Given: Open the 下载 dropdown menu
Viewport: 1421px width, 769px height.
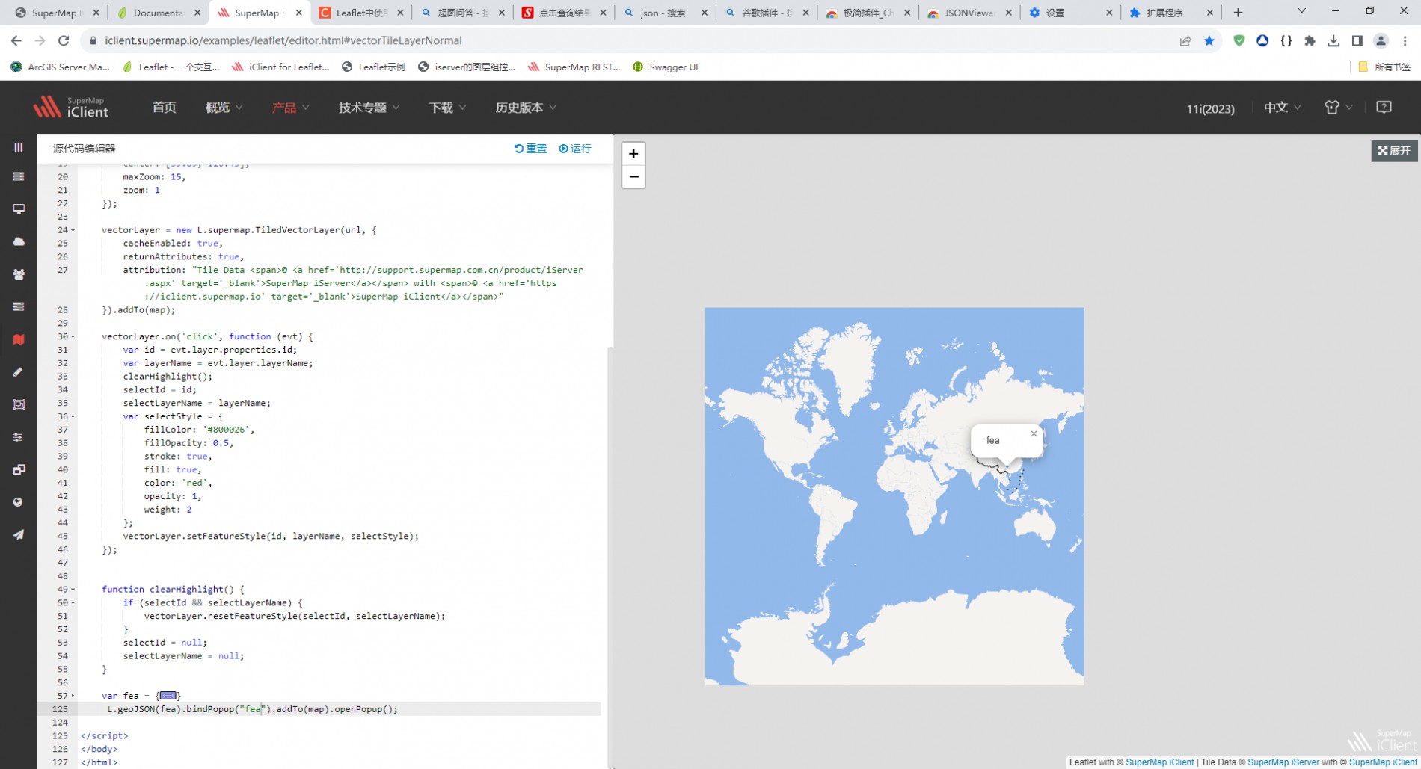Looking at the screenshot, I should (447, 108).
